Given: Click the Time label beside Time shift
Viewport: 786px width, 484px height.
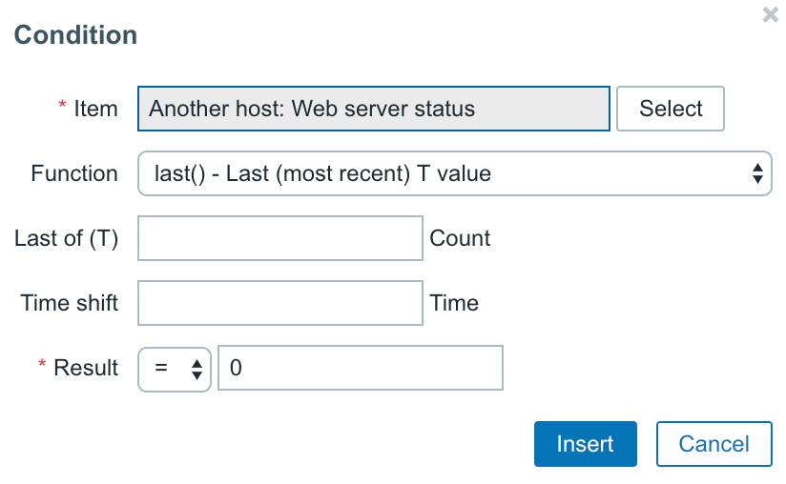Looking at the screenshot, I should click(454, 303).
